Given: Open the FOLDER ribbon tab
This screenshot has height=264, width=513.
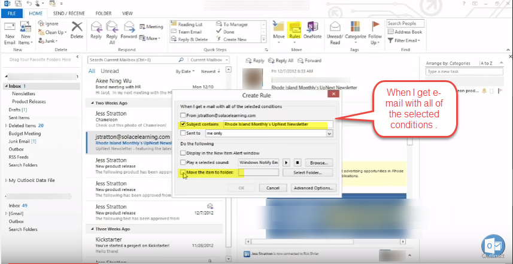Looking at the screenshot, I should coord(105,13).
